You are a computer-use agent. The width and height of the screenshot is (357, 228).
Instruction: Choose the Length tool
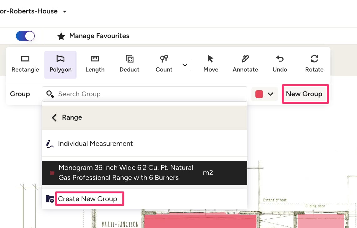(x=95, y=64)
